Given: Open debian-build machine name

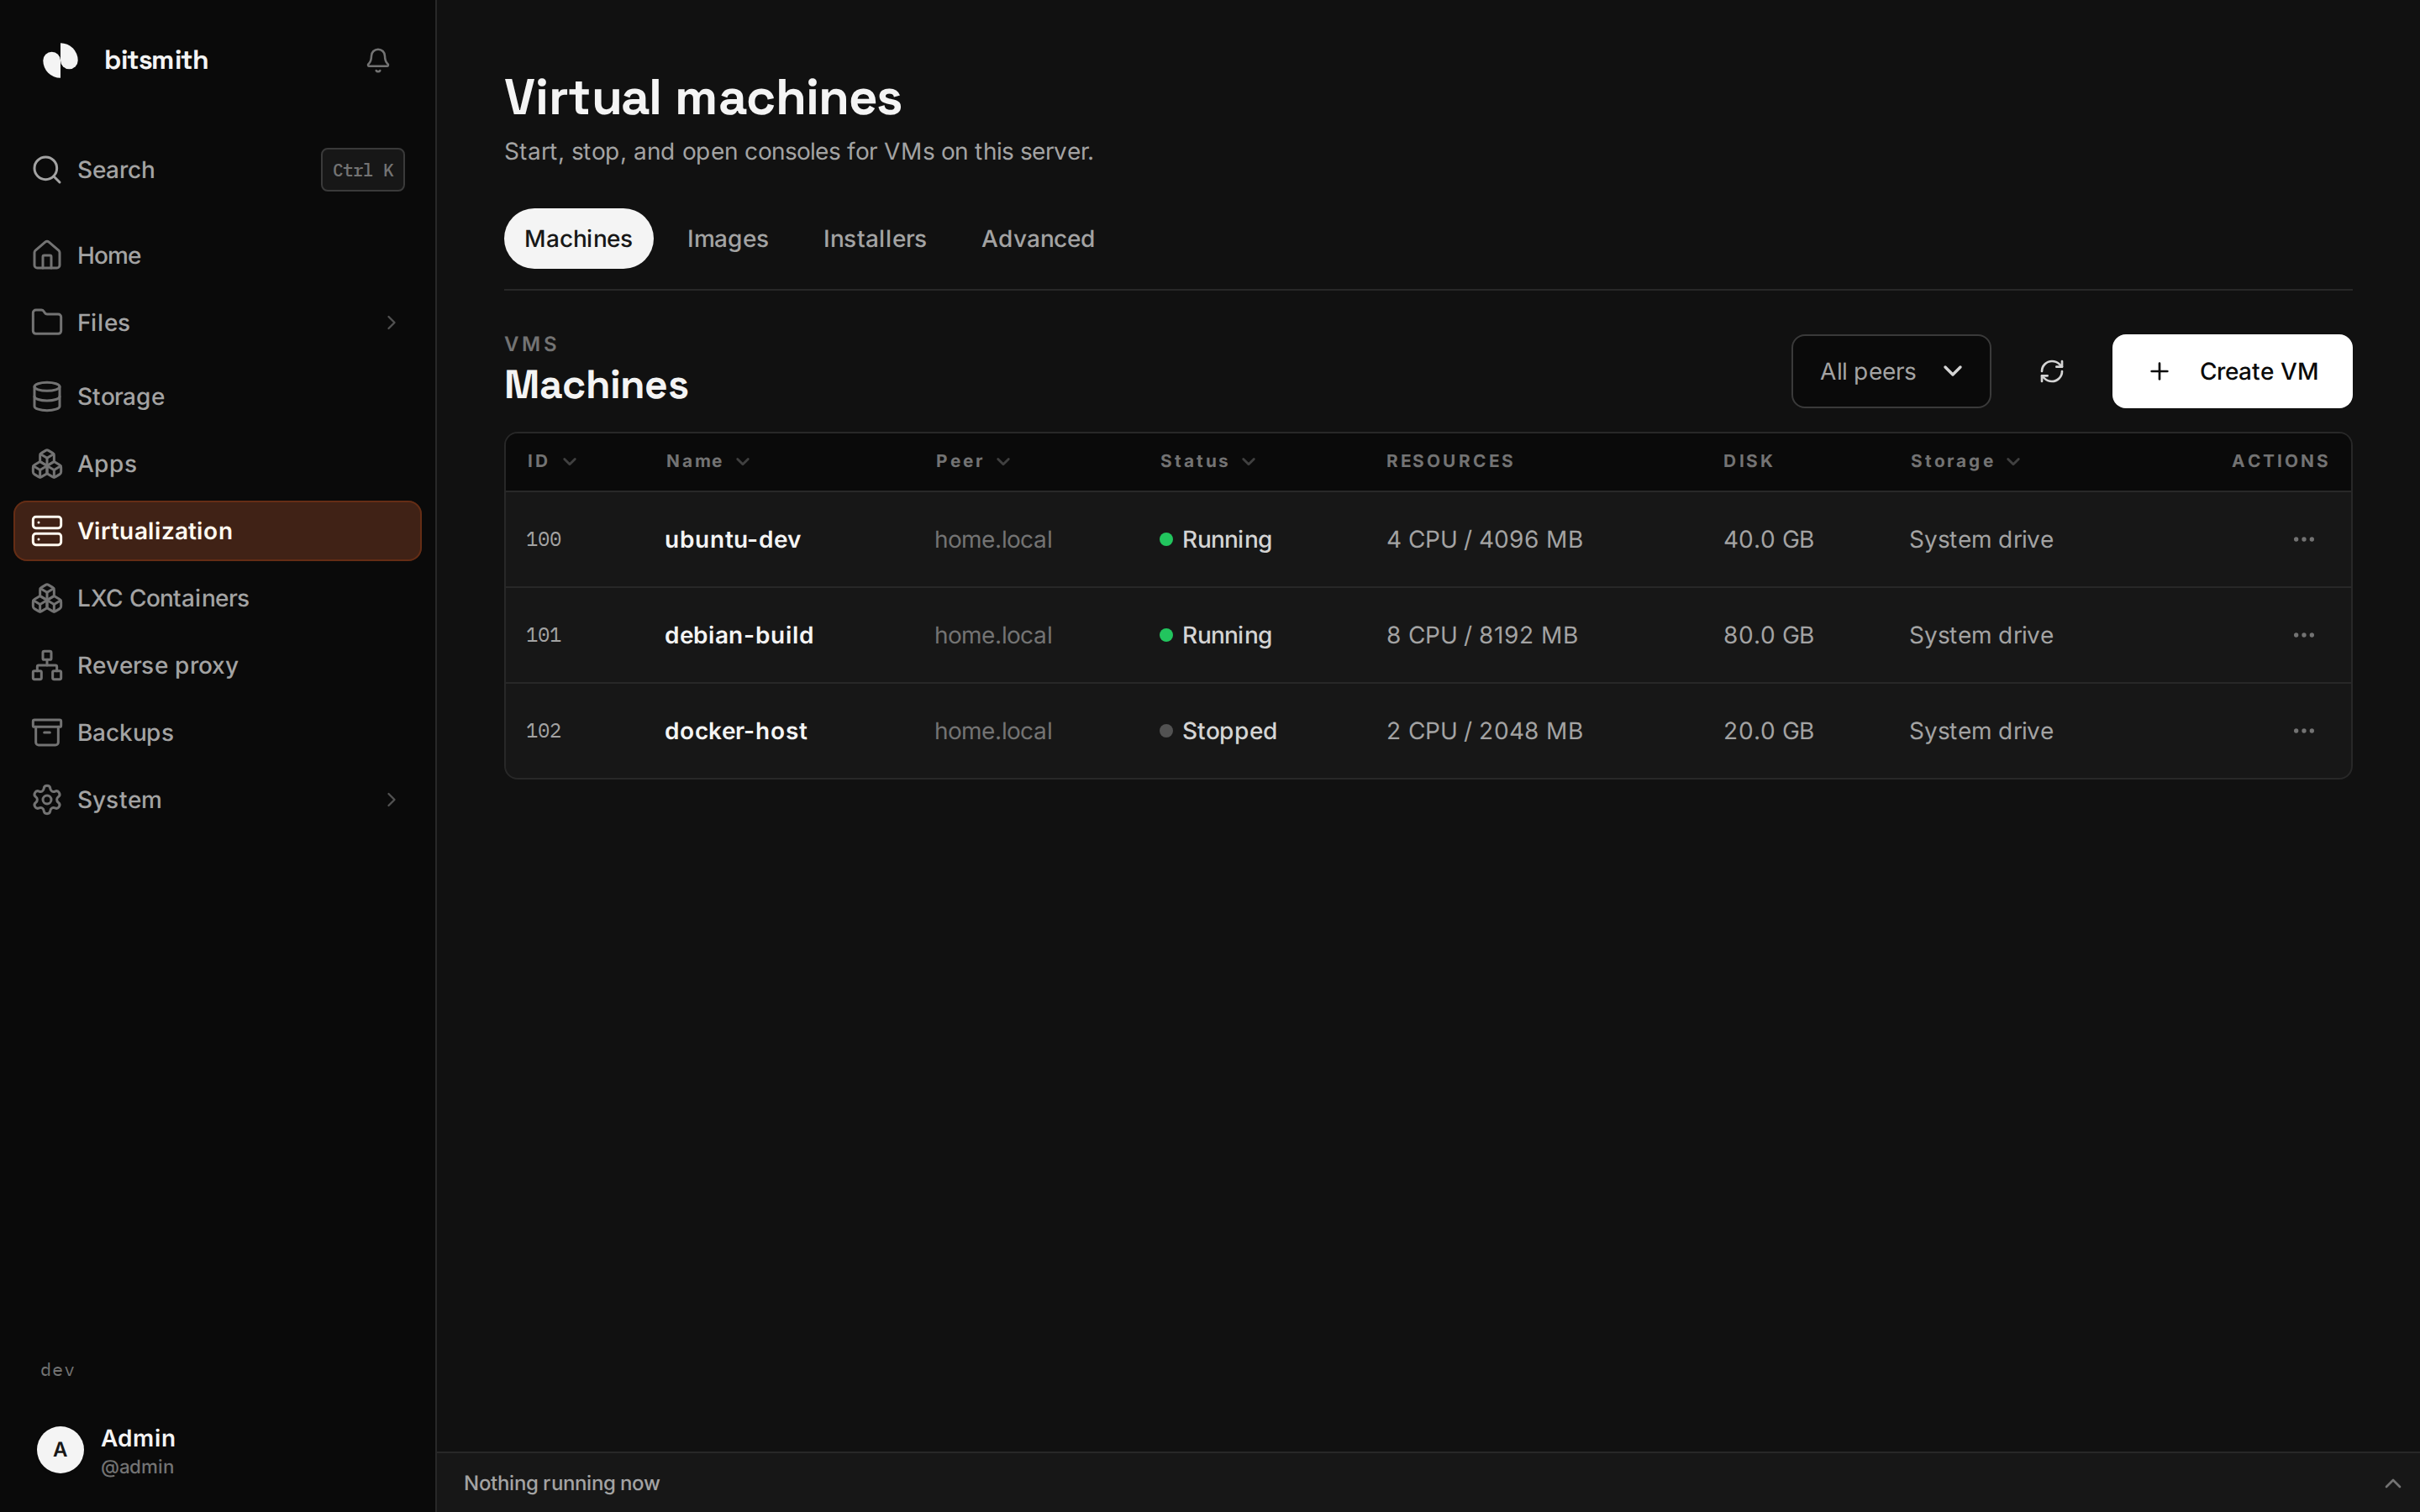Looking at the screenshot, I should [739, 635].
